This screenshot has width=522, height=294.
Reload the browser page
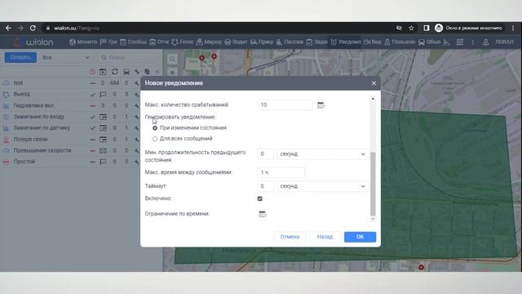(33, 28)
